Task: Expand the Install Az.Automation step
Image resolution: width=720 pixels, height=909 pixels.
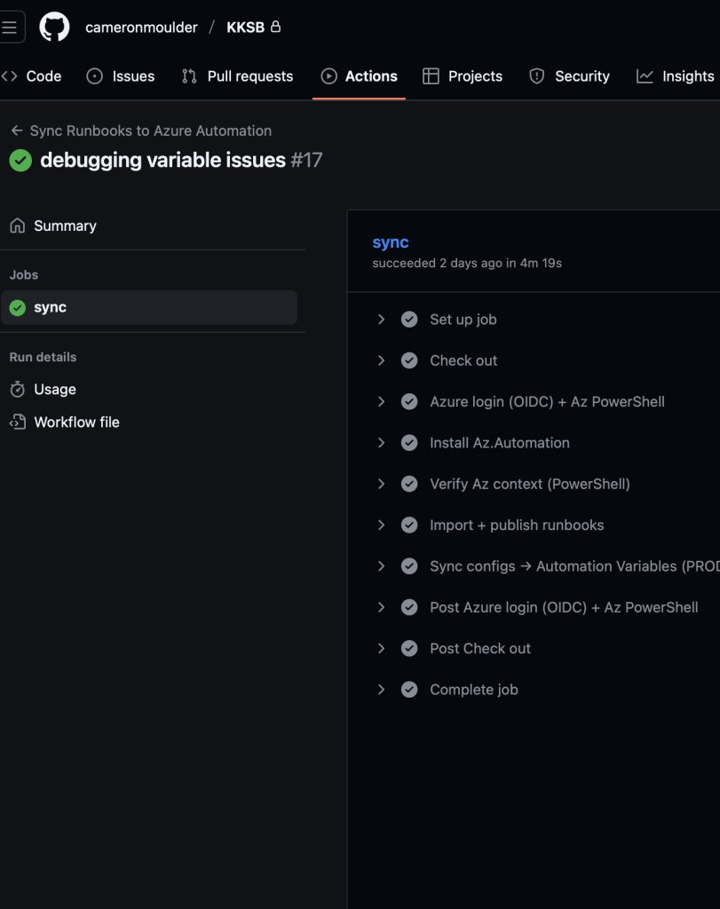Action: [381, 443]
